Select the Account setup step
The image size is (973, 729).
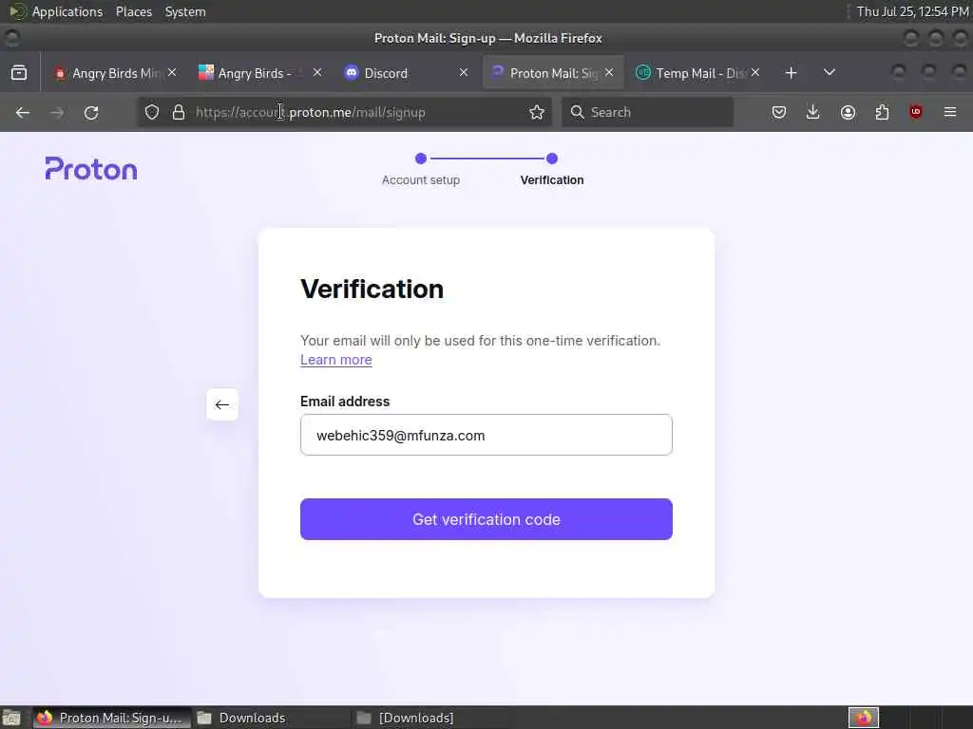point(421,169)
